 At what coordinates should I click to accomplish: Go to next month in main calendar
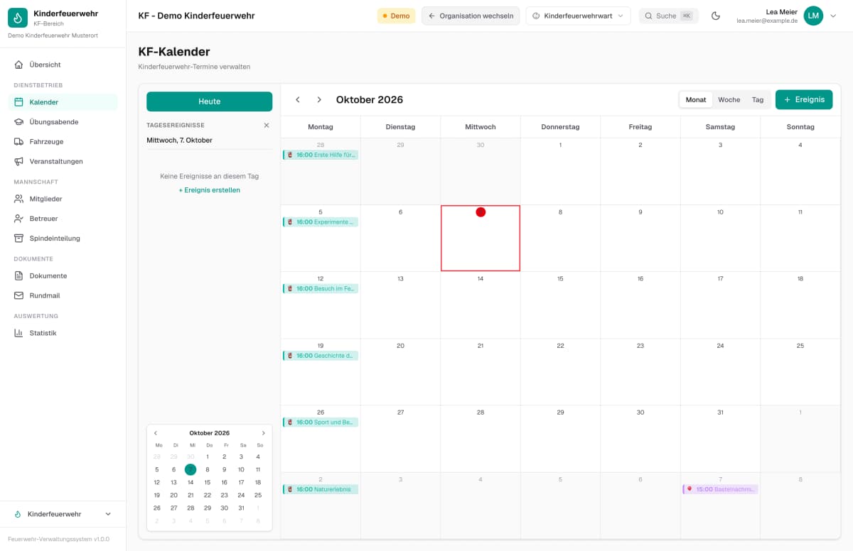click(319, 100)
